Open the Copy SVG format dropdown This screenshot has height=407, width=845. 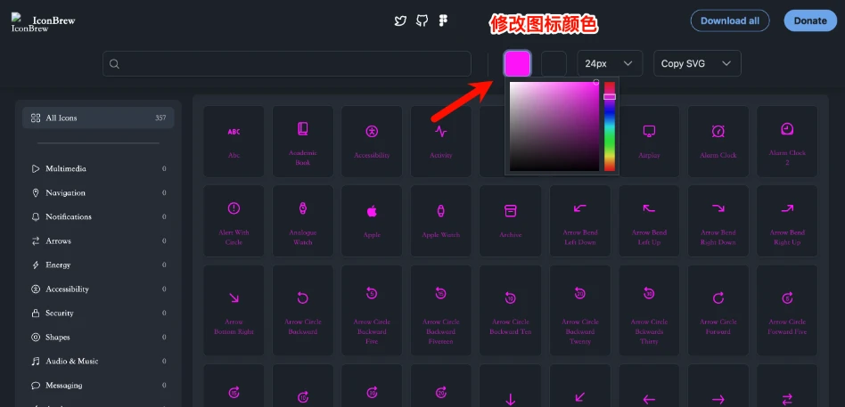697,63
